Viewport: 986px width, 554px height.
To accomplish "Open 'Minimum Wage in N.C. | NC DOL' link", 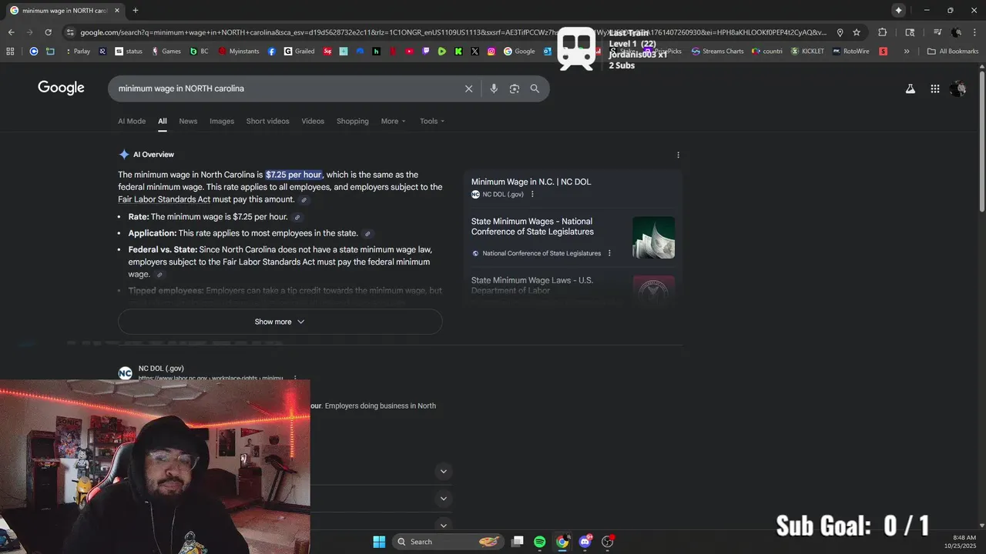I will point(532,182).
